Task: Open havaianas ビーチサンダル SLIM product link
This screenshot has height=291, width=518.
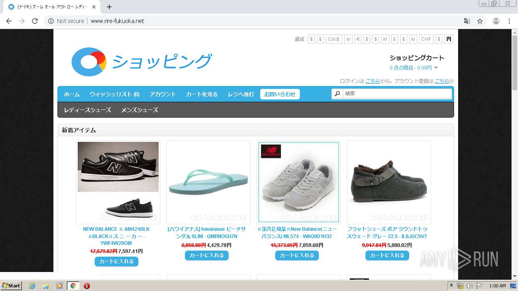Action: click(x=207, y=232)
